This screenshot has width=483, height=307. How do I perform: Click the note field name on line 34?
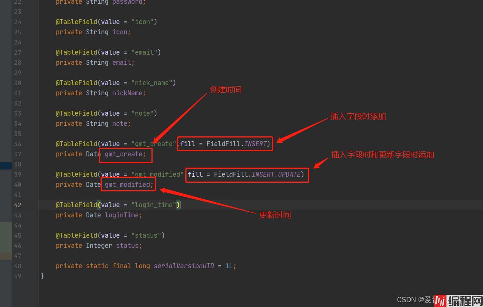pos(120,124)
